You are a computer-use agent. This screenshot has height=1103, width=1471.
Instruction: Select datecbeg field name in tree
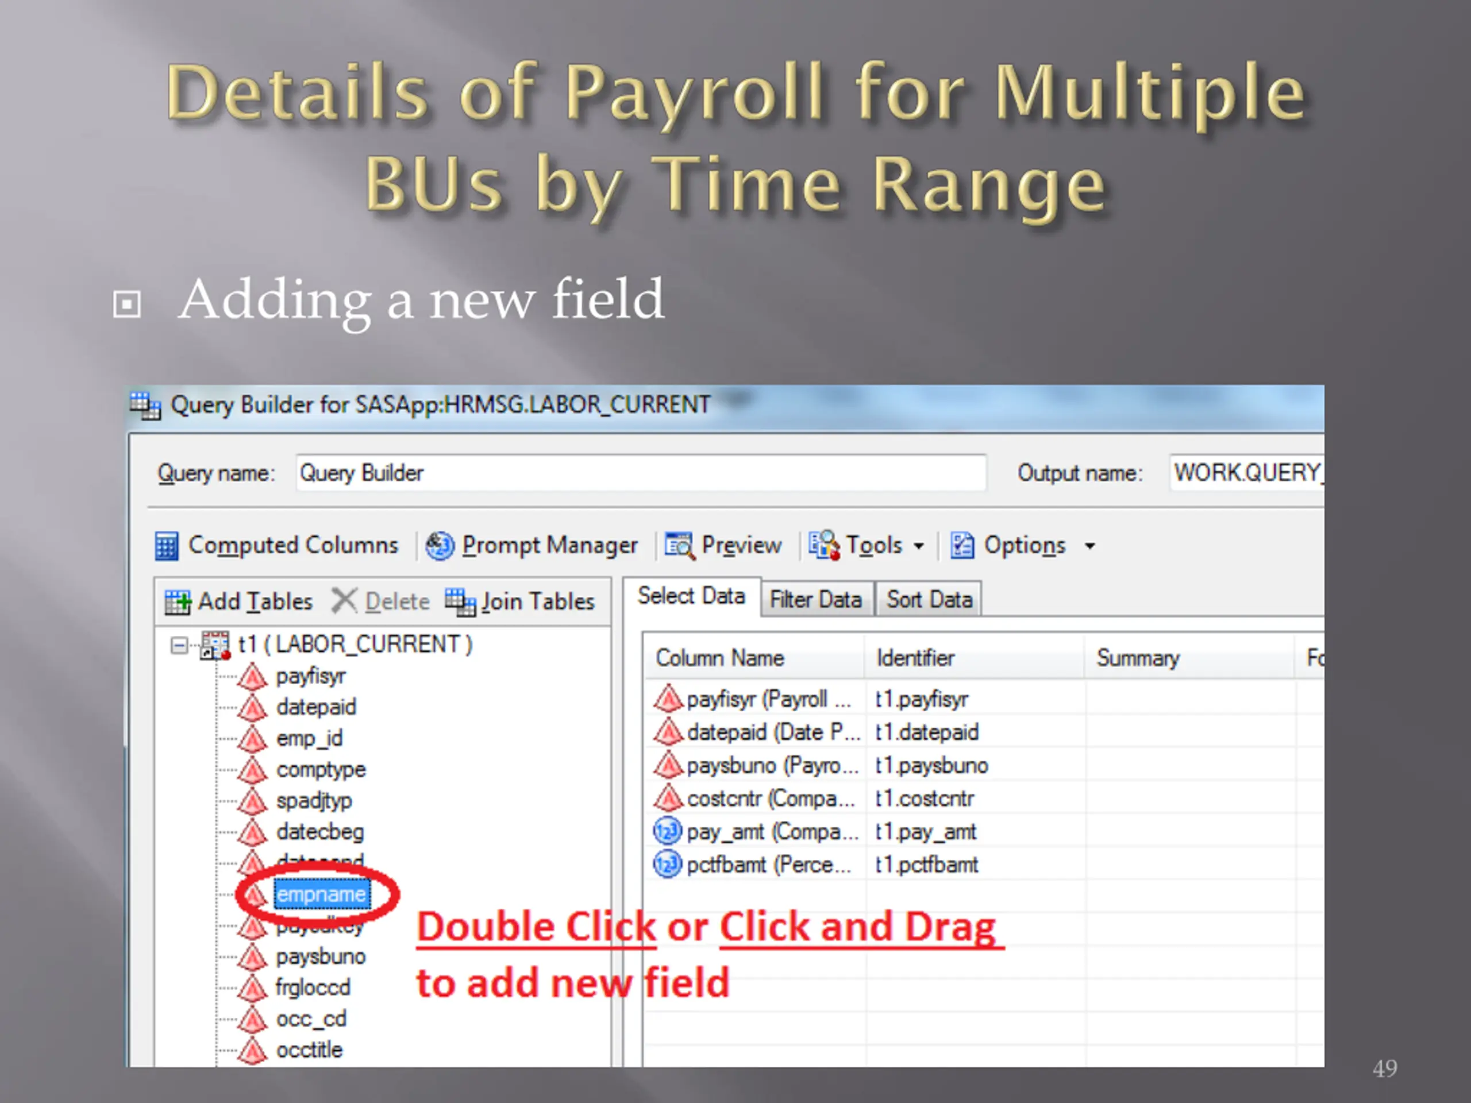[x=320, y=832]
